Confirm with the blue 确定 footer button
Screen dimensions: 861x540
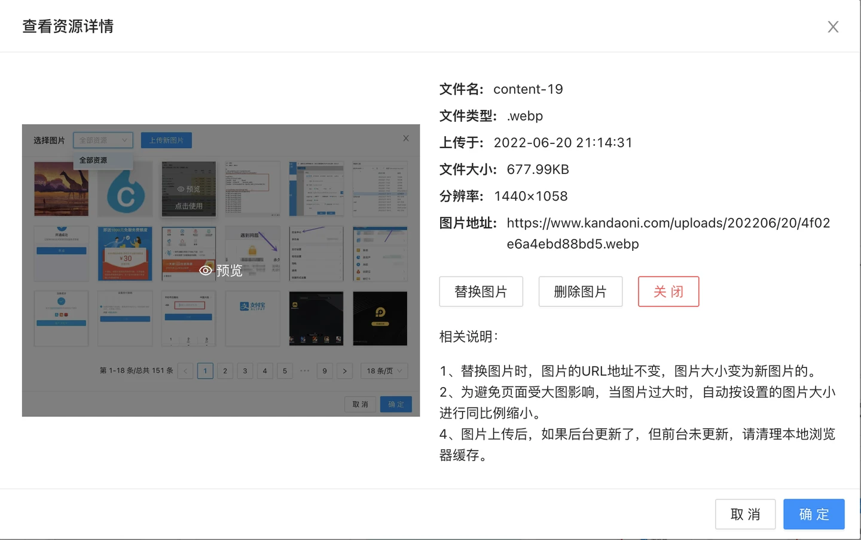tap(813, 514)
